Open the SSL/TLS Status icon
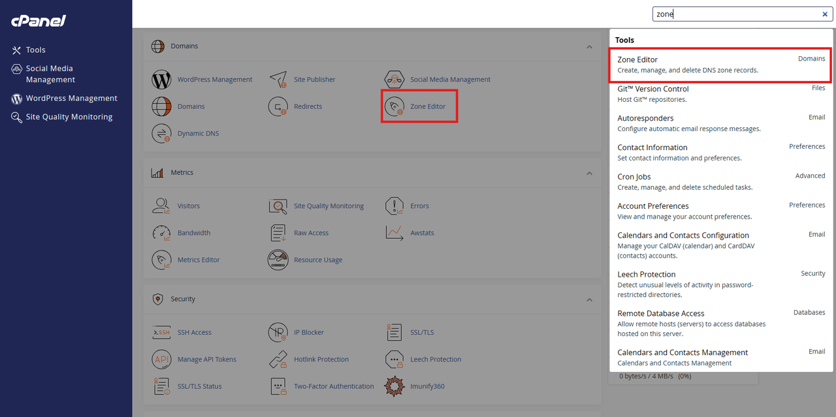The height and width of the screenshot is (417, 836). (161, 386)
